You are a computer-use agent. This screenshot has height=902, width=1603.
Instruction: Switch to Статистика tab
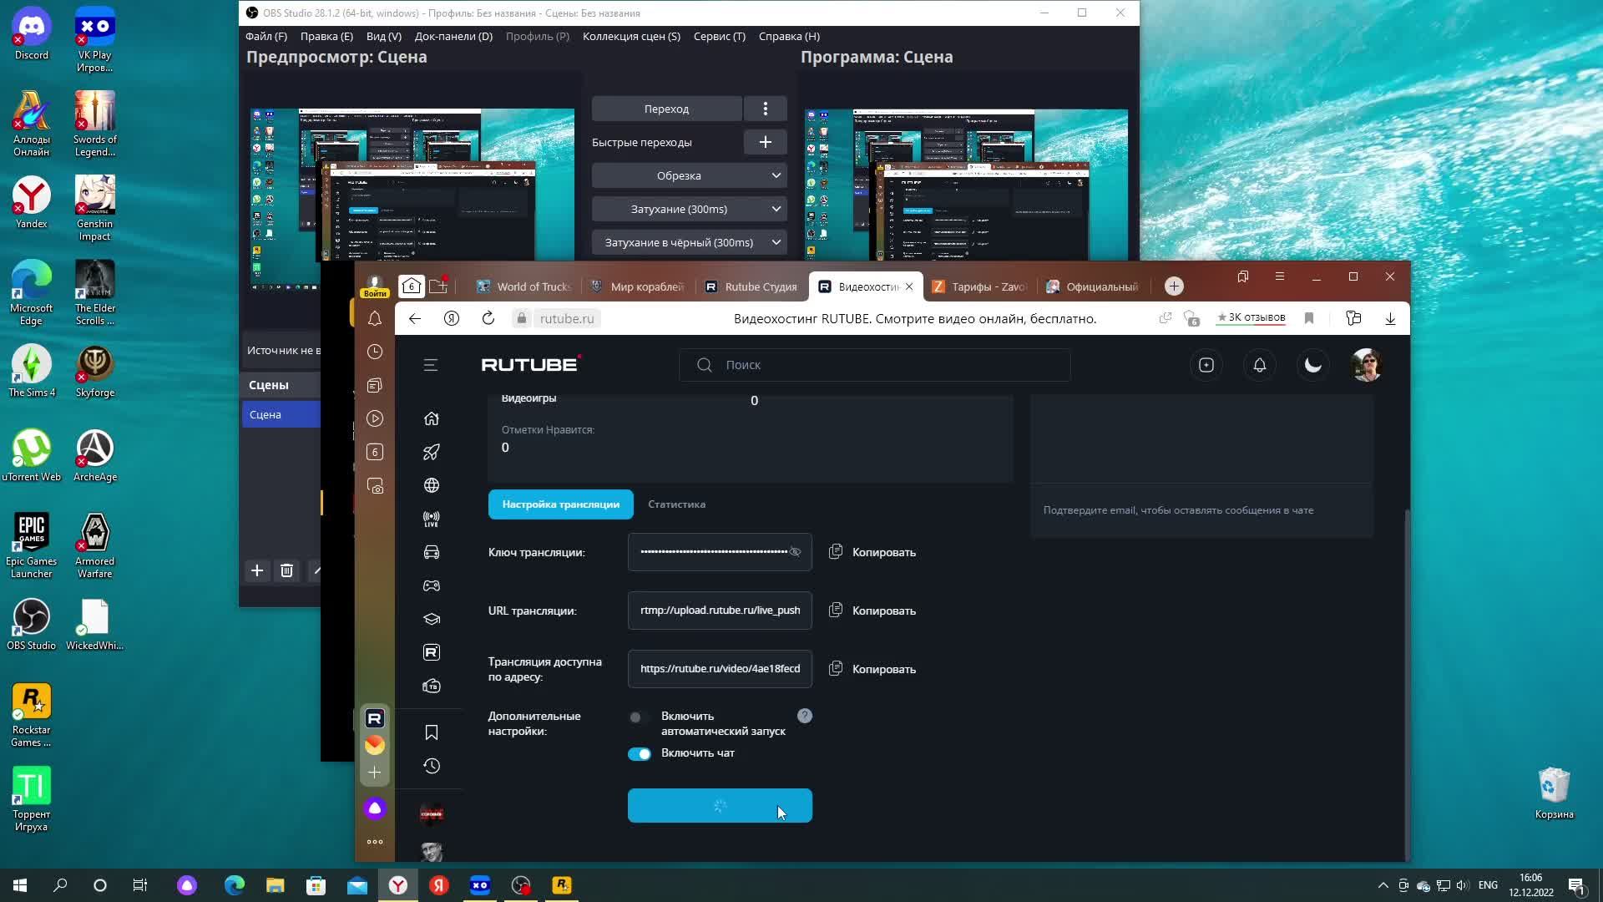coord(676,504)
